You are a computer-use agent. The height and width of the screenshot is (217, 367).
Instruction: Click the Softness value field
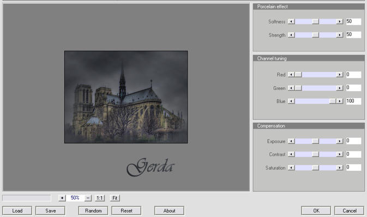[x=353, y=21]
